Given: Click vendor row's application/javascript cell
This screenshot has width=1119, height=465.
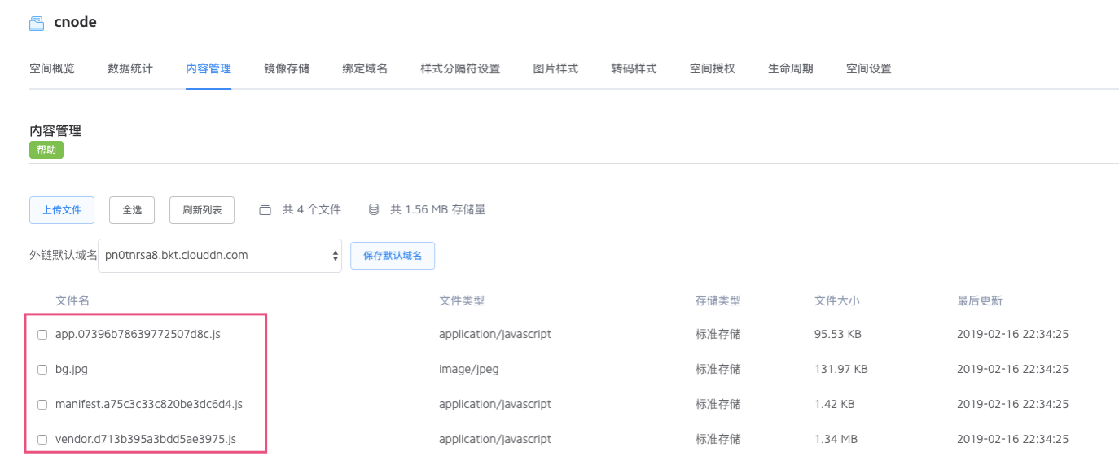Looking at the screenshot, I should [x=495, y=439].
